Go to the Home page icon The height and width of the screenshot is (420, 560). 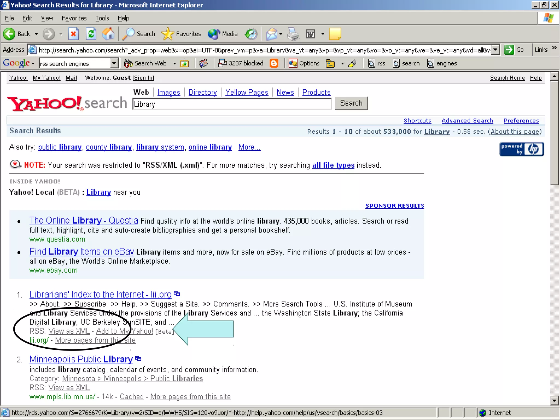(x=108, y=34)
